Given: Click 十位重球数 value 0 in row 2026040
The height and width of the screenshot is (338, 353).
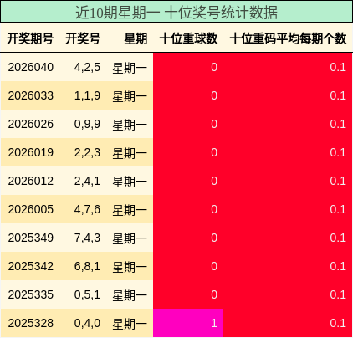Looking at the screenshot, I should tap(214, 67).
